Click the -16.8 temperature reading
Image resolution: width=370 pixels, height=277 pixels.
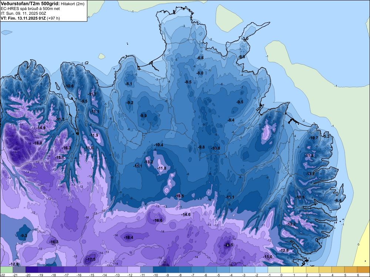37,143
